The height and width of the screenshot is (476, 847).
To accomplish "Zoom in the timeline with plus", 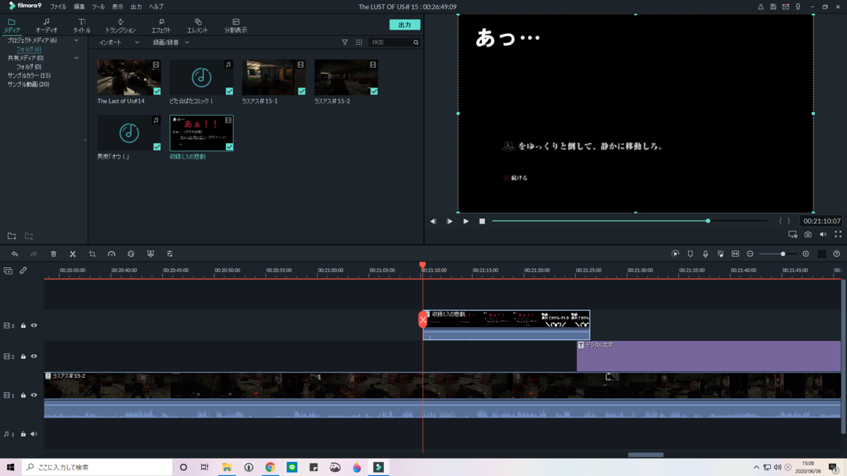I will tap(806, 254).
